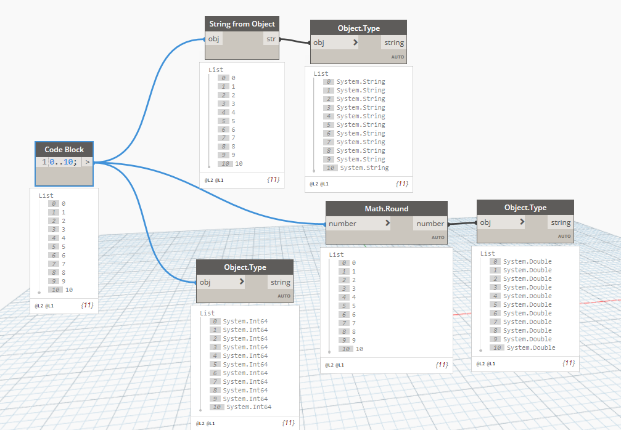The image size is (621, 430).
Task: Toggle the @L2 level on Code Block preview
Action: pyautogui.click(x=38, y=304)
